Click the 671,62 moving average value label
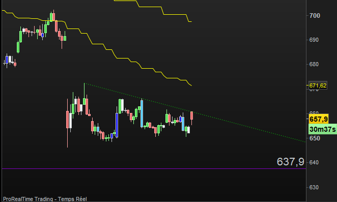This screenshot has height=202, width=337. tap(318, 85)
